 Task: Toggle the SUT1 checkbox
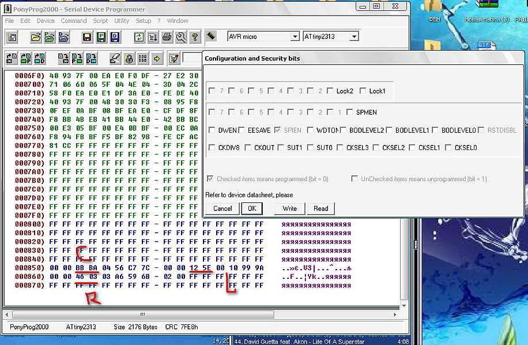tap(281, 148)
